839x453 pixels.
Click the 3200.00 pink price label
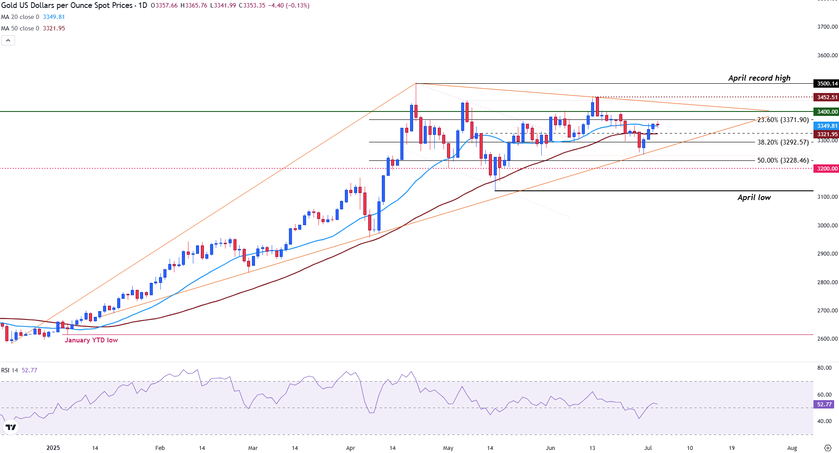[x=827, y=169]
